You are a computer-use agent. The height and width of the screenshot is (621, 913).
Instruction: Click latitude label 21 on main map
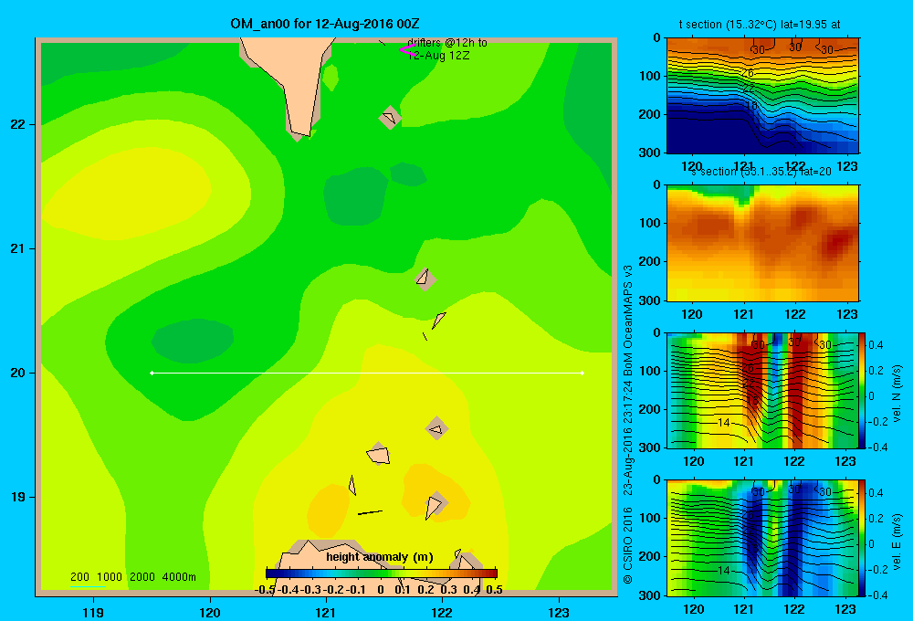(x=18, y=248)
